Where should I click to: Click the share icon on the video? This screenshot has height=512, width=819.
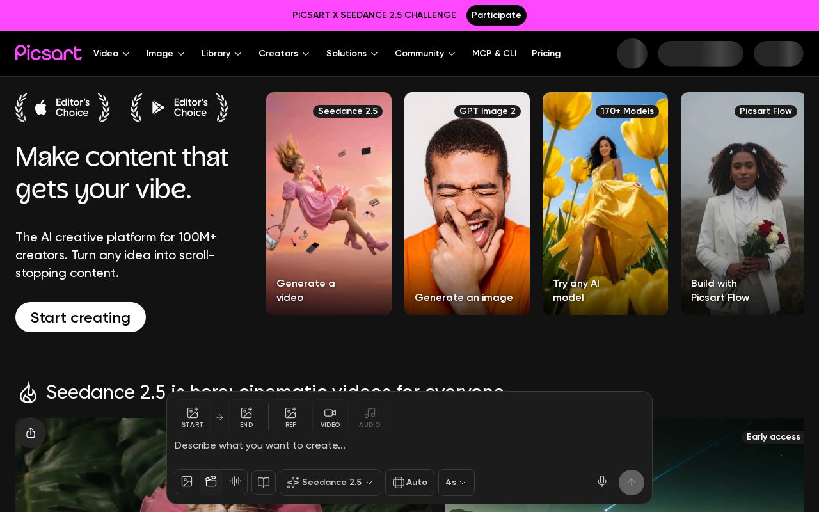point(31,433)
